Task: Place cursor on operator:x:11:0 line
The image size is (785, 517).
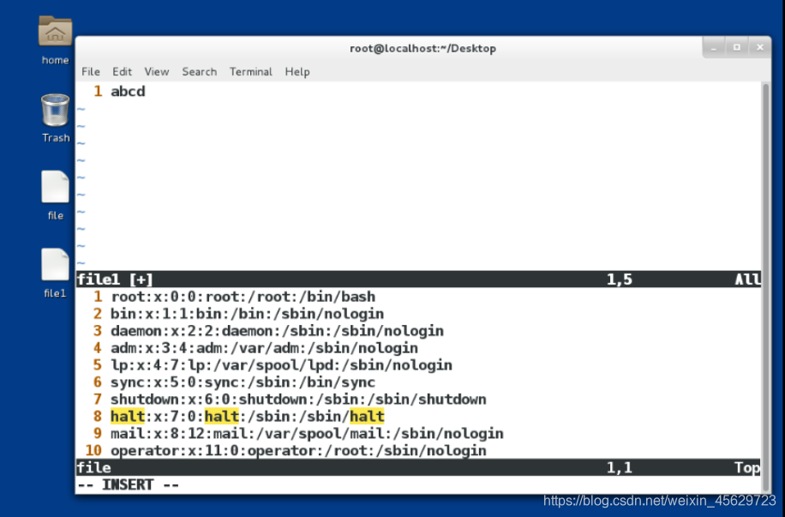Action: 298,450
